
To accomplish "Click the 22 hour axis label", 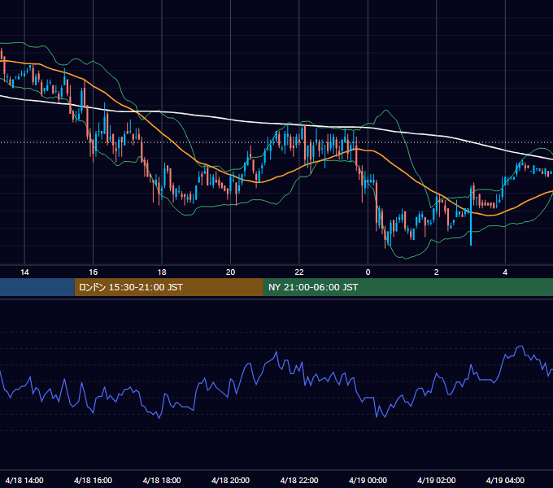I will 299,272.
